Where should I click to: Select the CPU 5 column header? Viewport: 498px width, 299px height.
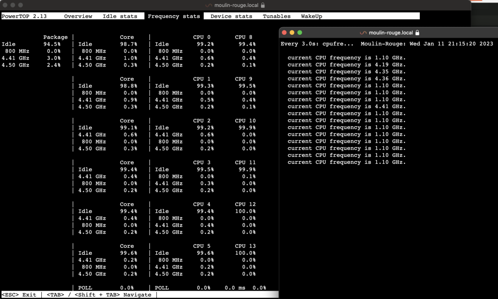click(x=202, y=246)
